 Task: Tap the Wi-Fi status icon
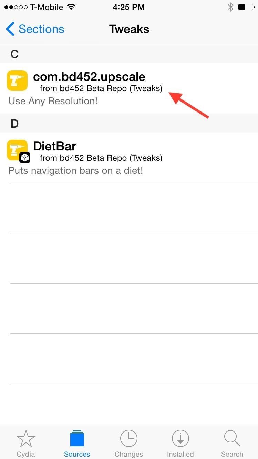(x=71, y=7)
